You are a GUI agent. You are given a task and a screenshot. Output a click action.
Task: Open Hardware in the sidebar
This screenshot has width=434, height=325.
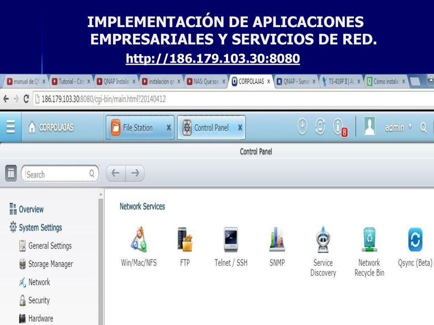36,318
